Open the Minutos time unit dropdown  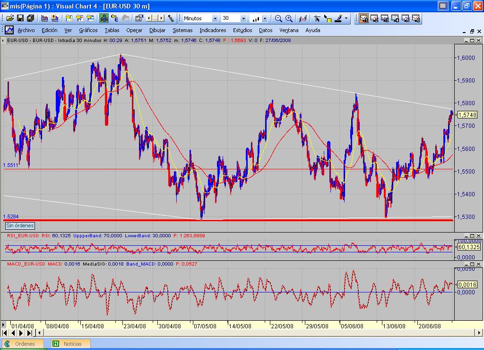coord(215,18)
